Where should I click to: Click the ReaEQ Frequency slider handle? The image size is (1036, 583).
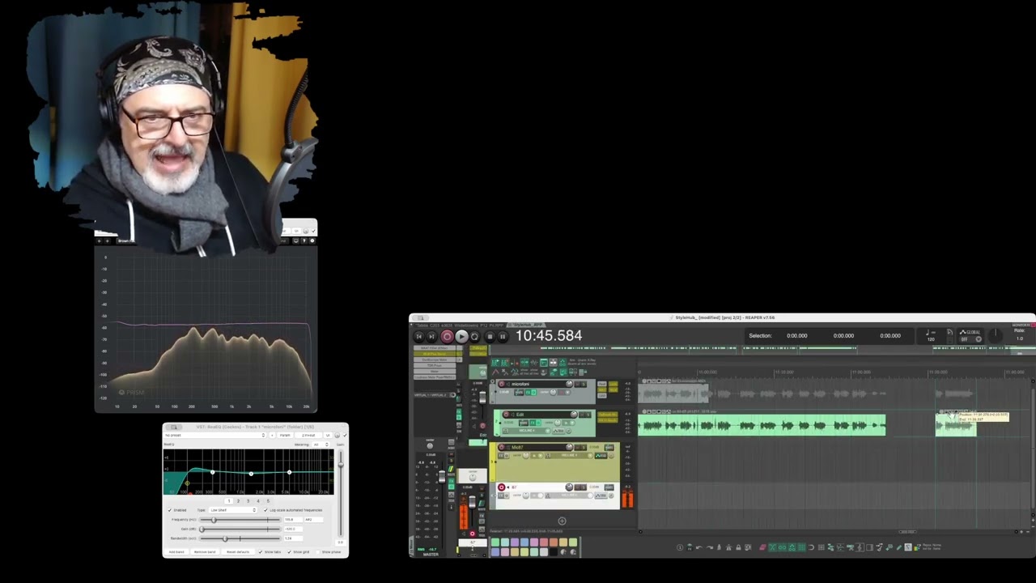[x=214, y=520]
